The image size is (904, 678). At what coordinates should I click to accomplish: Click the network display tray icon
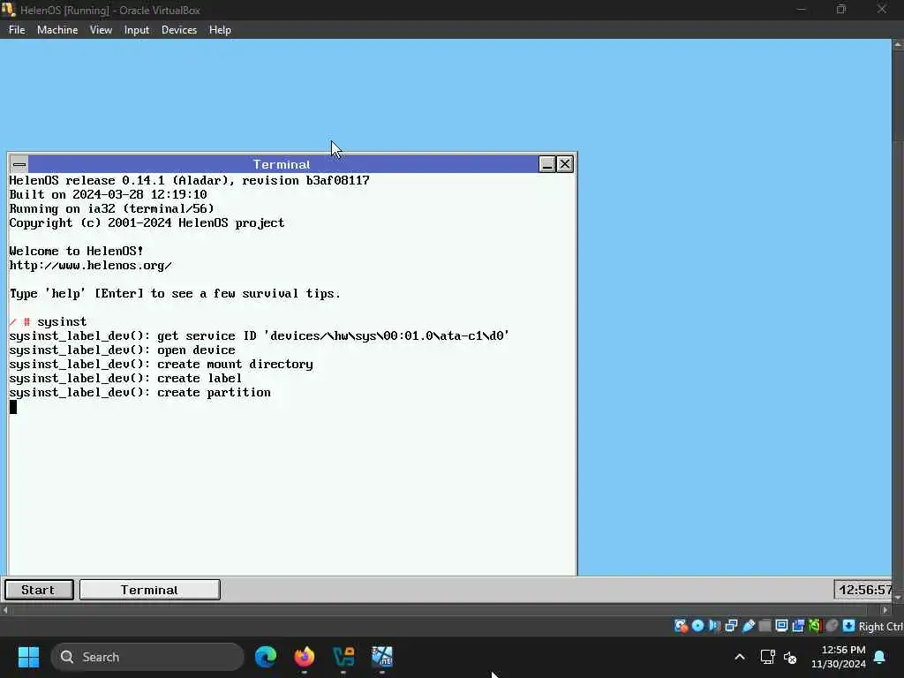(x=767, y=657)
